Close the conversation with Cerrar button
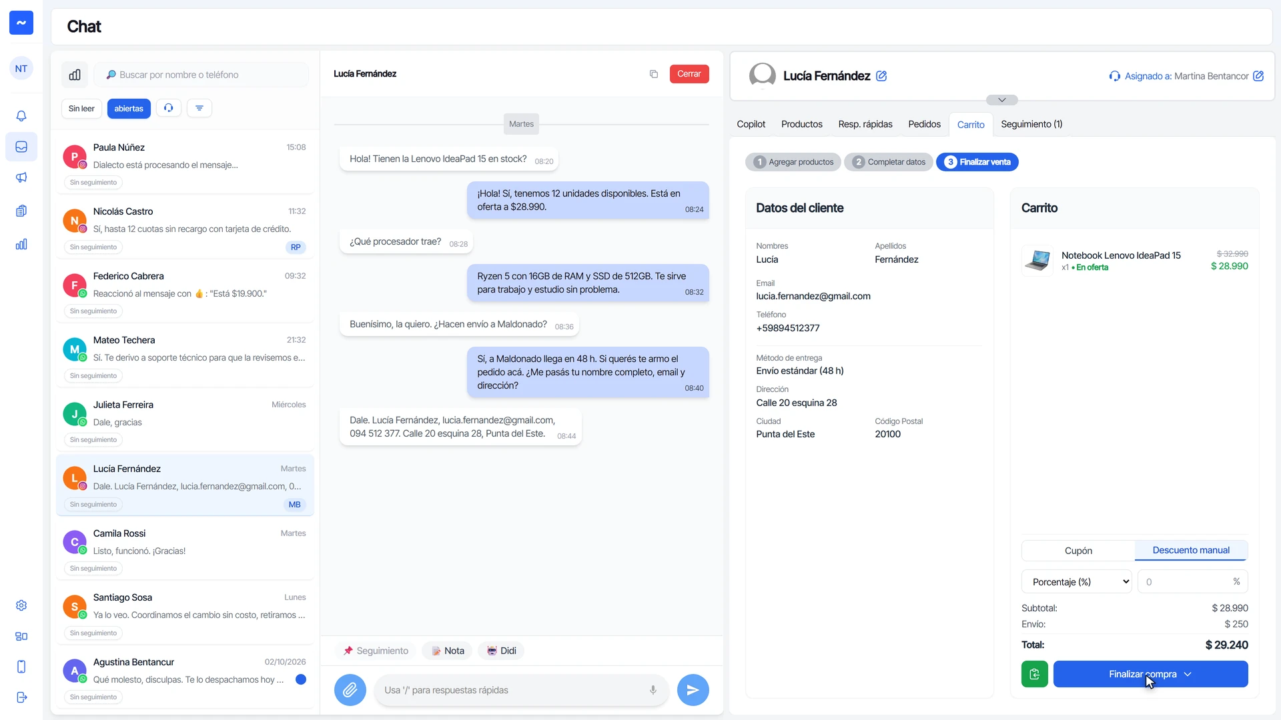 point(689,74)
